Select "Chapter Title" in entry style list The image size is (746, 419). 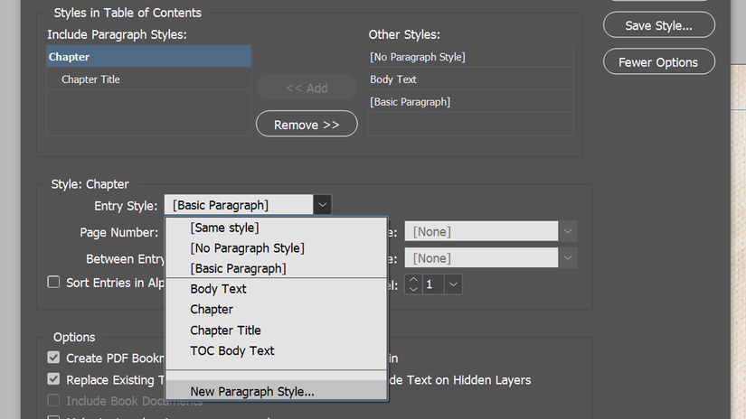point(225,330)
